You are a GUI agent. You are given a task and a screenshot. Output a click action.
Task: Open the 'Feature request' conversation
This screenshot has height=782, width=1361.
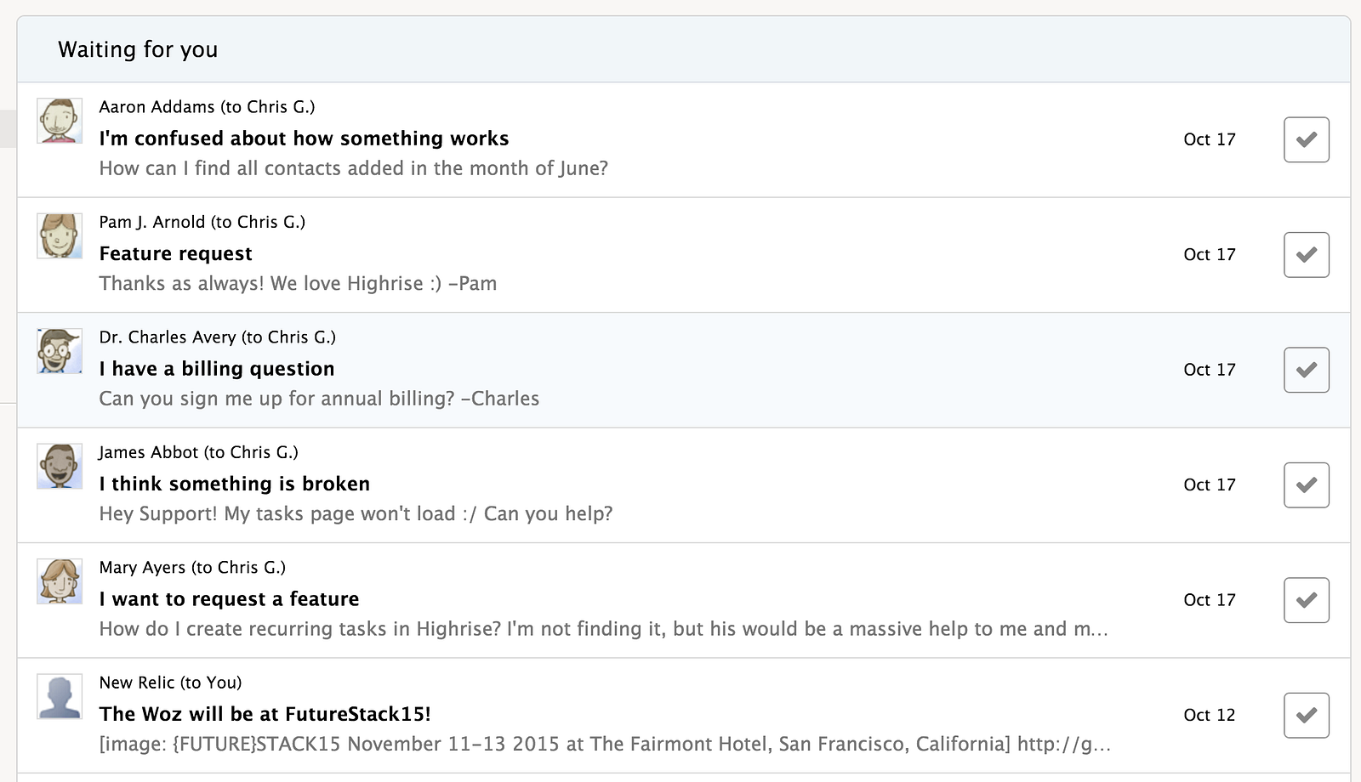pos(175,254)
